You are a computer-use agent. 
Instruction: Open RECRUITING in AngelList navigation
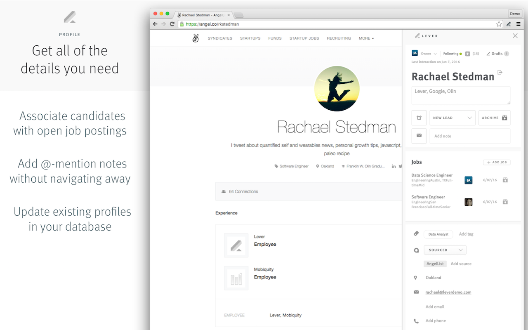click(x=339, y=38)
